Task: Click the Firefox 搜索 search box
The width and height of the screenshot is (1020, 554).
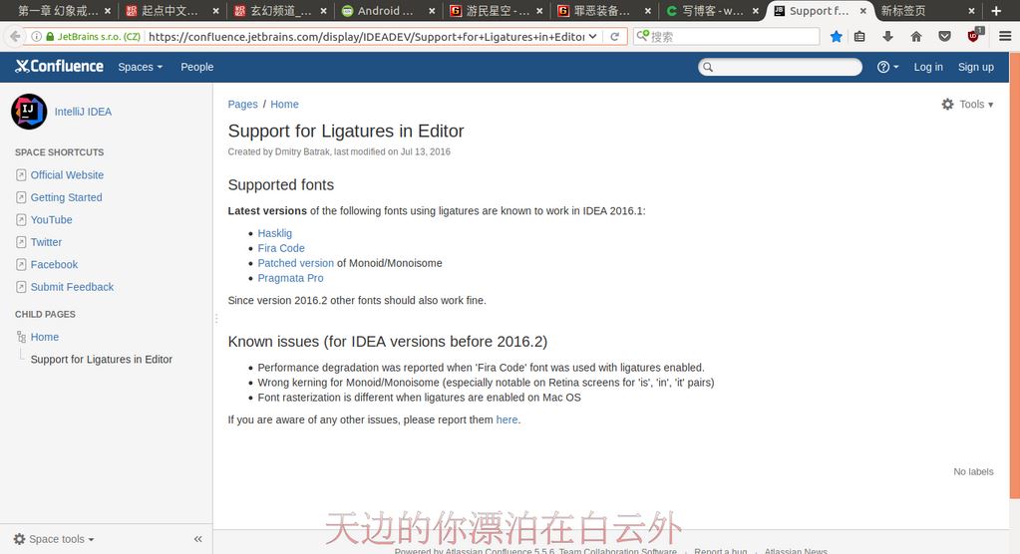Action: tap(727, 37)
